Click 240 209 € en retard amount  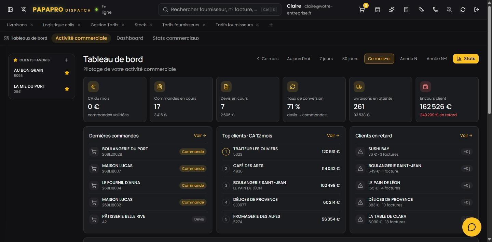[438, 115]
